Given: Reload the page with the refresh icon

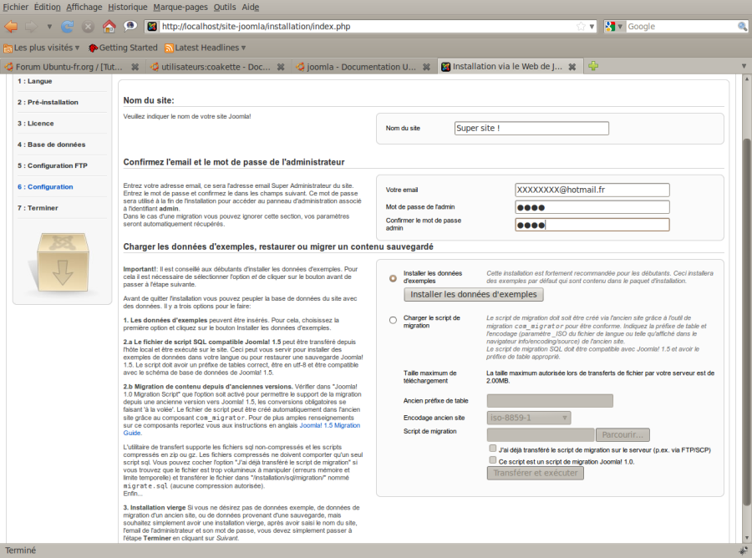Looking at the screenshot, I should pyautogui.click(x=67, y=27).
